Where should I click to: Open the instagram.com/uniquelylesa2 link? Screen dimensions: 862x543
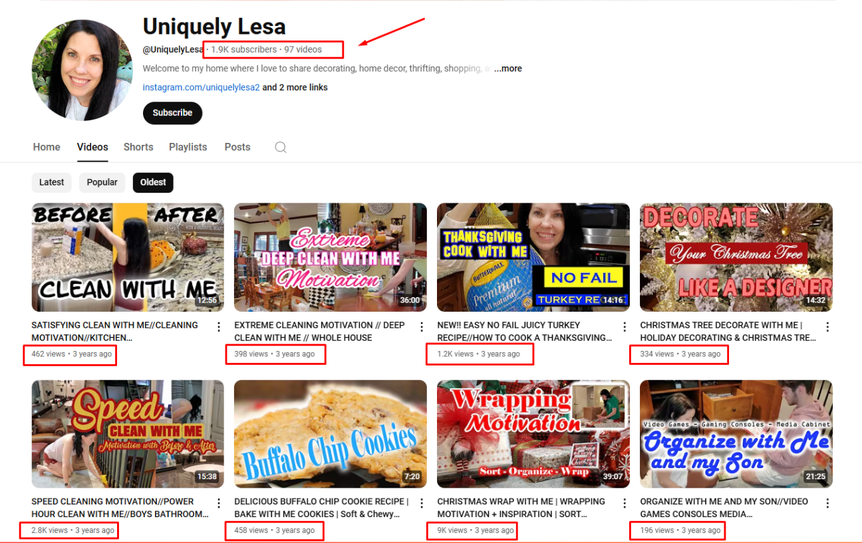201,87
